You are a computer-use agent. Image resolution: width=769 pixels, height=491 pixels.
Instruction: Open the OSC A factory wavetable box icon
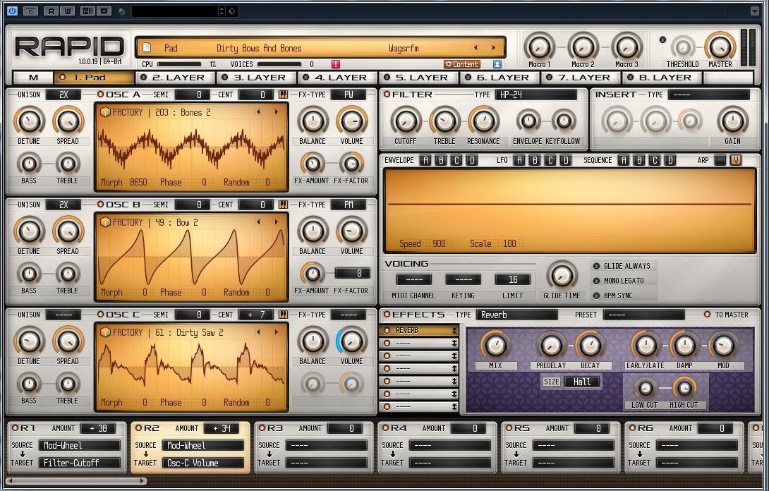click(x=105, y=112)
